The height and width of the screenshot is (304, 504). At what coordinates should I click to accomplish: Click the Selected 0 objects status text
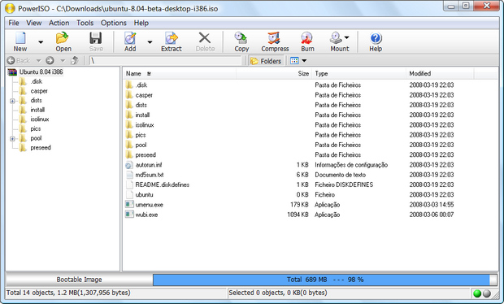click(278, 293)
